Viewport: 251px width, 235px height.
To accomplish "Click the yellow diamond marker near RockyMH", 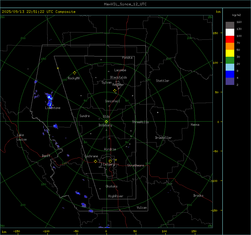I will click(74, 73).
